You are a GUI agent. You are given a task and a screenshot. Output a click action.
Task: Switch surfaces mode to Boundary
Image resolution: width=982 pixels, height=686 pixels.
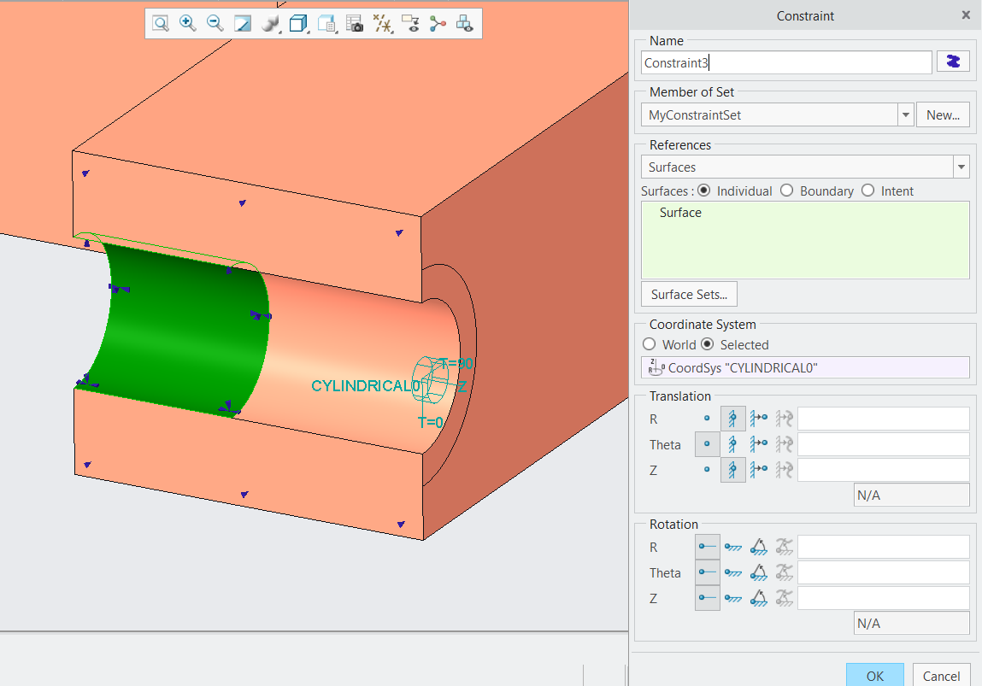(786, 191)
